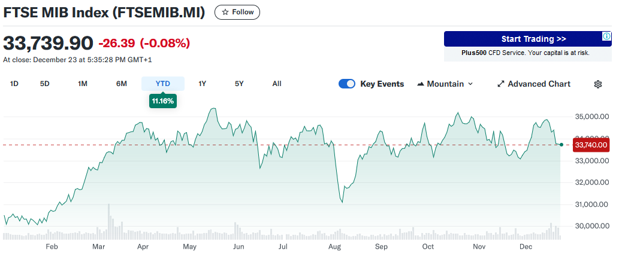Image resolution: width=625 pixels, height=260 pixels.
Task: Click the August low point on chart
Action: [342, 202]
